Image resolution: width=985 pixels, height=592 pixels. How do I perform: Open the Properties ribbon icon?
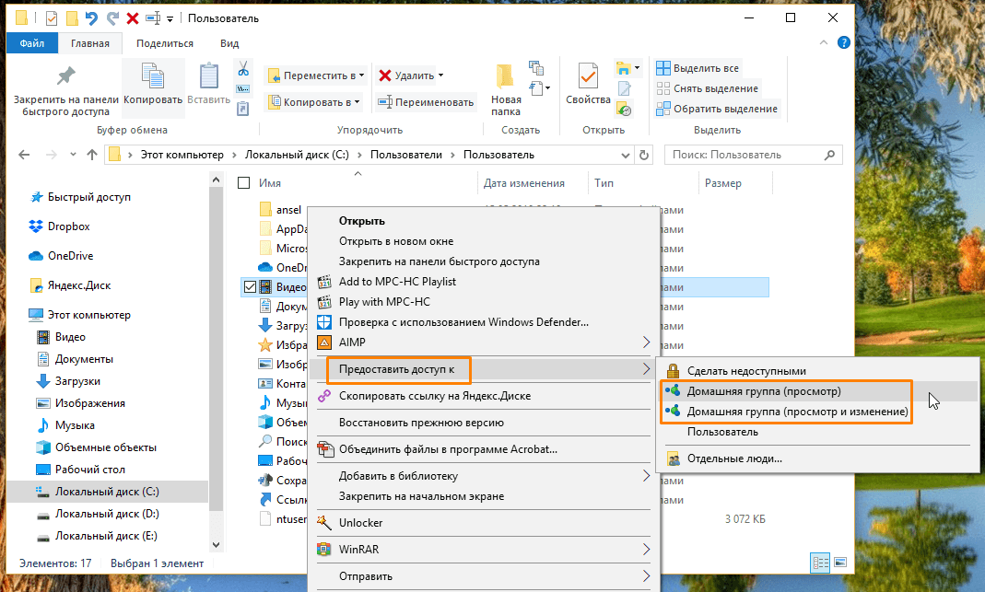pos(588,76)
